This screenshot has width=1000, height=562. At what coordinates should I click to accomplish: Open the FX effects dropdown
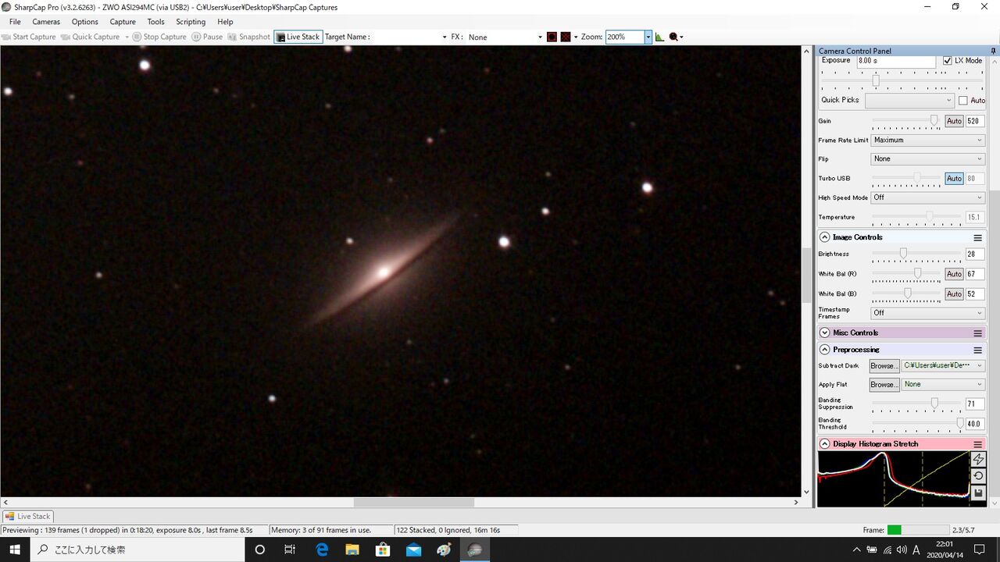pos(540,37)
